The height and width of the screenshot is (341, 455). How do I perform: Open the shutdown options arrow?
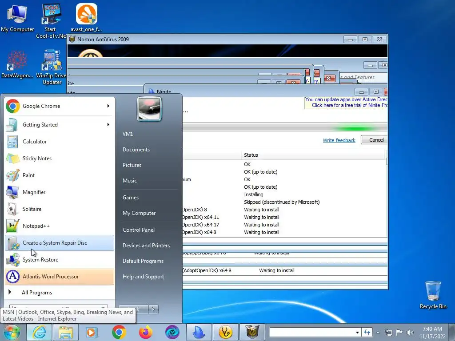(x=153, y=309)
